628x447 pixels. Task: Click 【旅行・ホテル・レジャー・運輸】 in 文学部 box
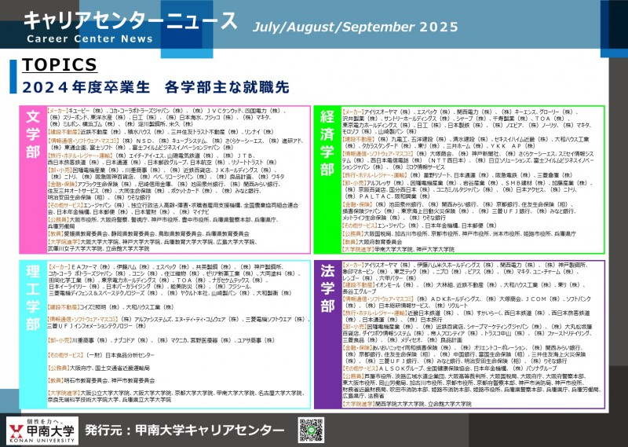[x=80, y=156]
